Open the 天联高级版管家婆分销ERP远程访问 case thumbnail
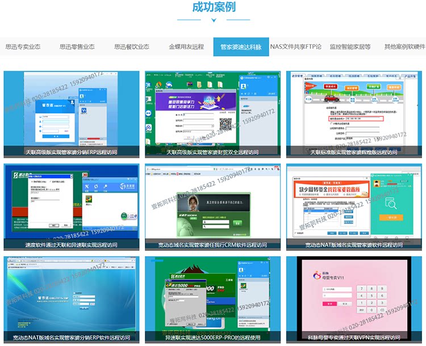The image size is (426, 346). 72,114
